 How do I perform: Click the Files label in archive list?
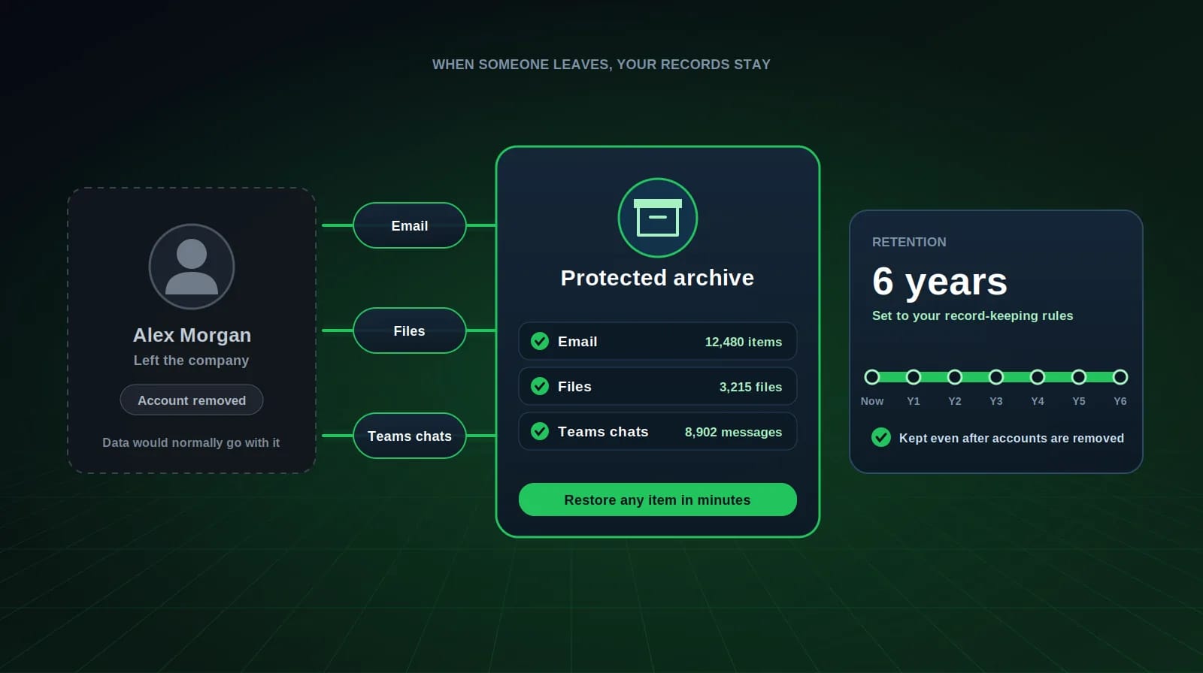574,387
